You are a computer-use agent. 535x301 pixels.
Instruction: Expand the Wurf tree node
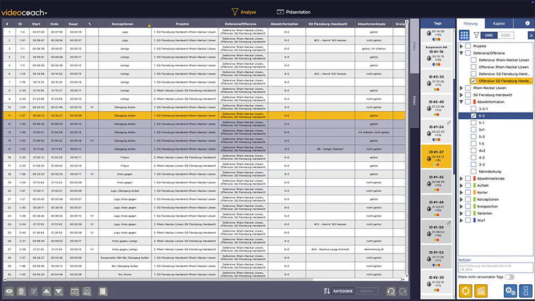tap(461, 220)
